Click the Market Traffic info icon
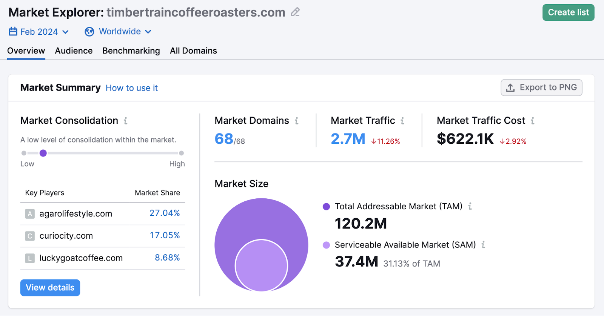The height and width of the screenshot is (316, 604). click(402, 121)
